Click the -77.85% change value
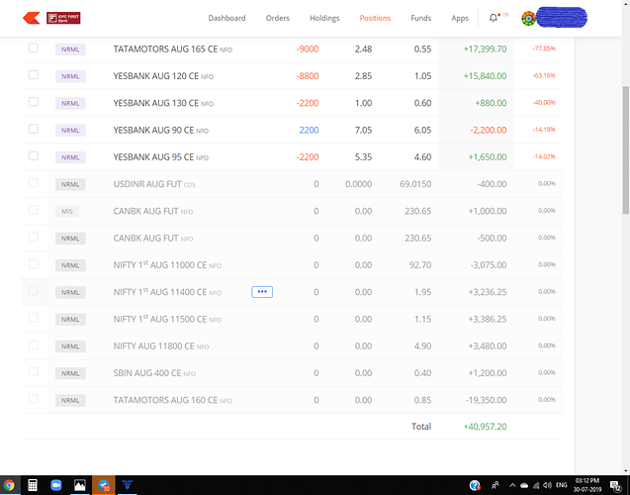Screen dimensions: 630x495 pos(544,49)
